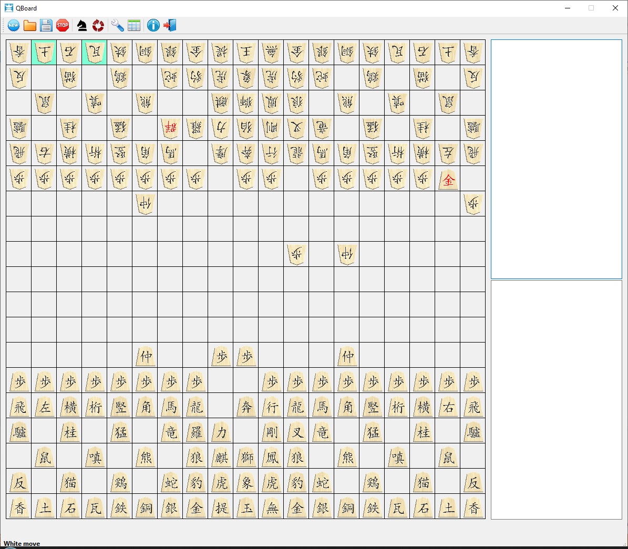Select the upright 羅 piece
Screen dimensions: 628x549
(195, 431)
